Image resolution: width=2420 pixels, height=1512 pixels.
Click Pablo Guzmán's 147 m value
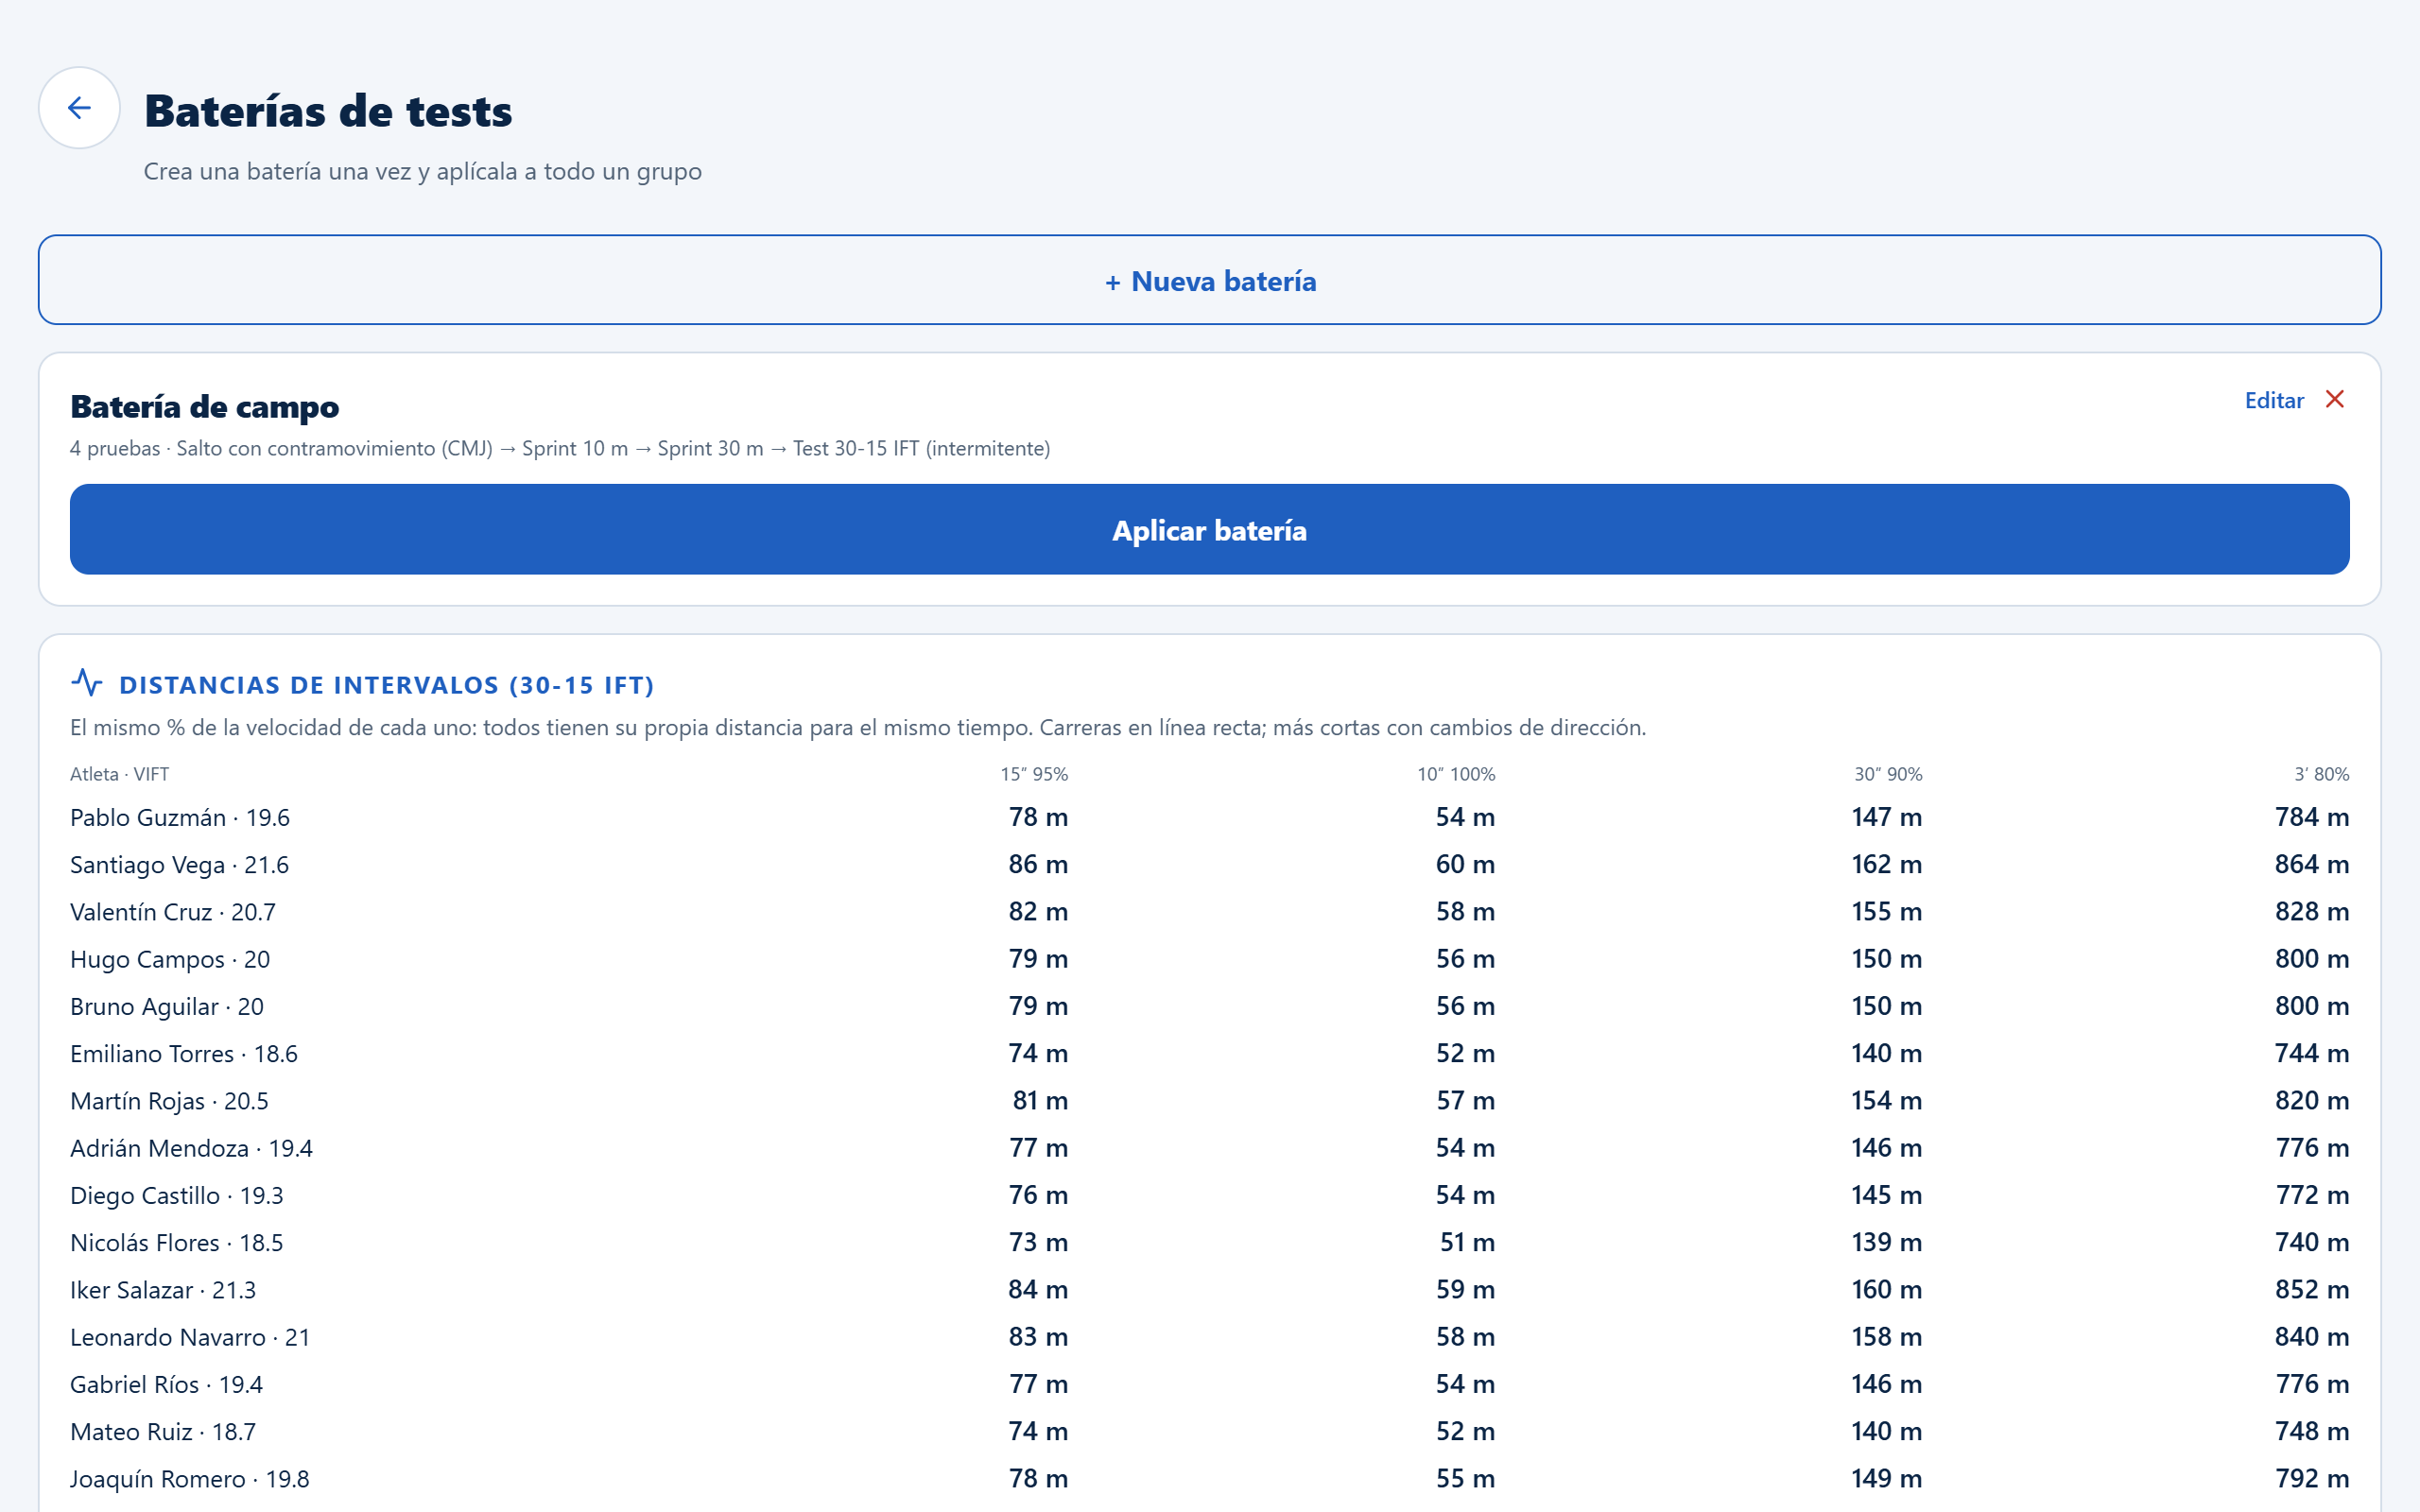[1886, 817]
